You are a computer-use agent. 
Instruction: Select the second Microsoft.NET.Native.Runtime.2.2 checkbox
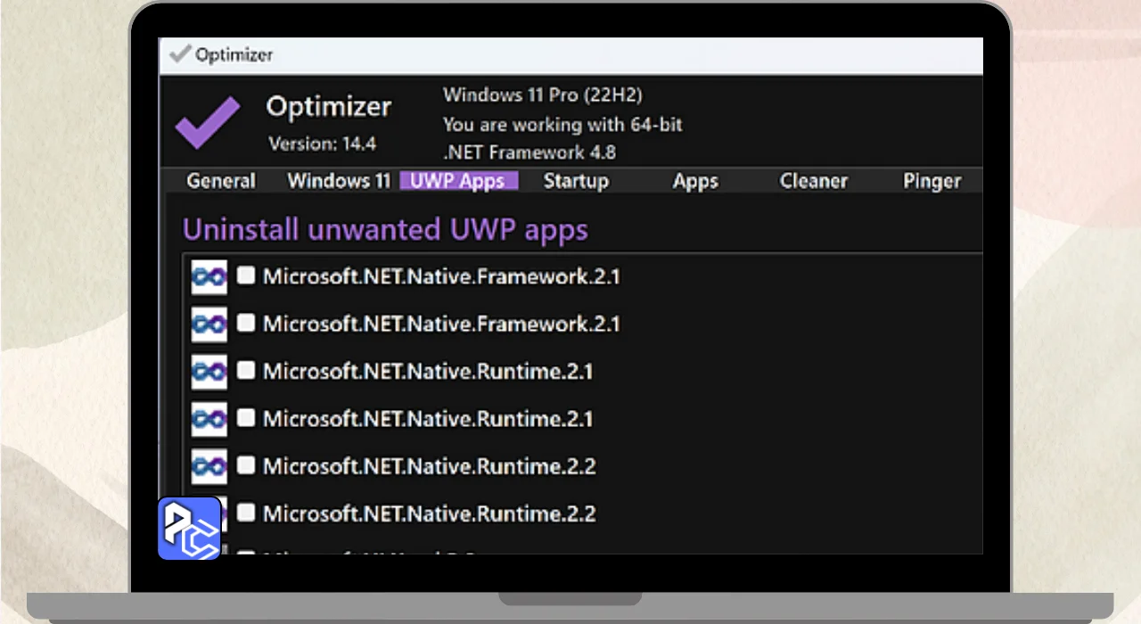pyautogui.click(x=246, y=512)
